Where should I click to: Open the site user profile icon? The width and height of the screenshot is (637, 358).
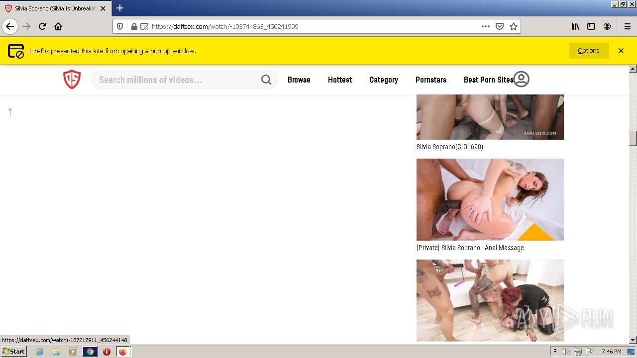(x=521, y=79)
